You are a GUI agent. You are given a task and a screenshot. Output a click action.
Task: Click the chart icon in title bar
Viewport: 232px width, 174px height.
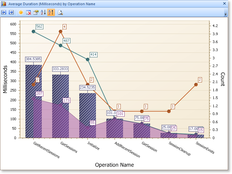[x=4, y=4]
